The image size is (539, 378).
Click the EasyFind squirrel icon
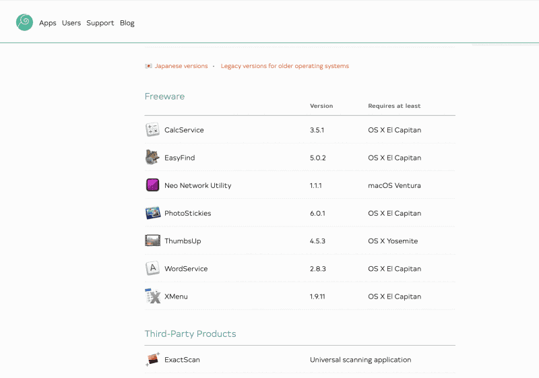pos(152,158)
